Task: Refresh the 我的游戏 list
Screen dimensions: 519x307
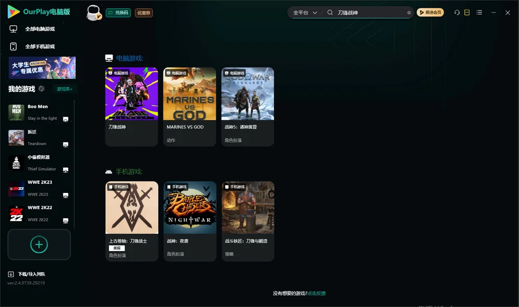Action: pyautogui.click(x=42, y=89)
